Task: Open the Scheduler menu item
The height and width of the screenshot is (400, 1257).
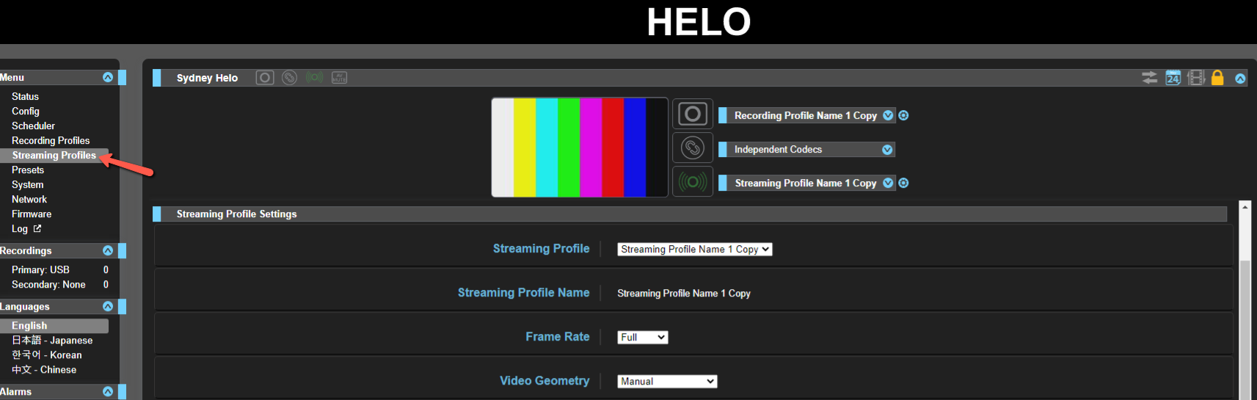Action: point(33,126)
